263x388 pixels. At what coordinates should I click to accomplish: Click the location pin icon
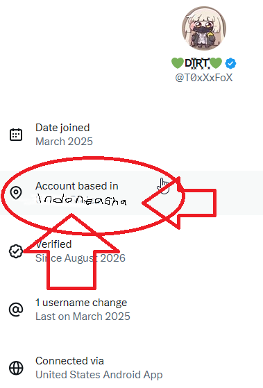[x=16, y=193]
